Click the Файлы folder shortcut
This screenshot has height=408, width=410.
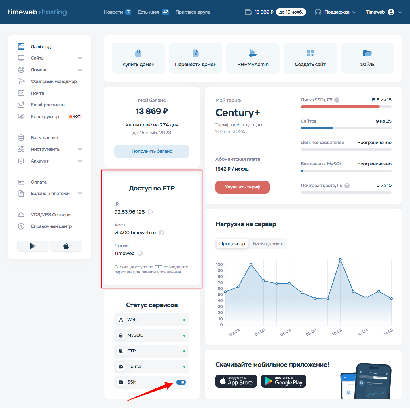367,58
